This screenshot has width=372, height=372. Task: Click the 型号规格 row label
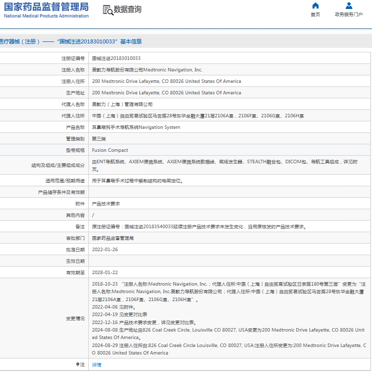pyautogui.click(x=75, y=150)
